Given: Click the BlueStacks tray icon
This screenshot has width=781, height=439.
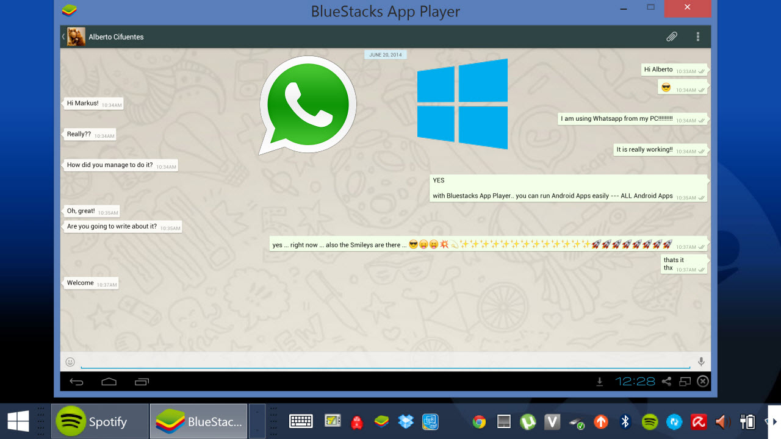Looking at the screenshot, I should [x=381, y=421].
